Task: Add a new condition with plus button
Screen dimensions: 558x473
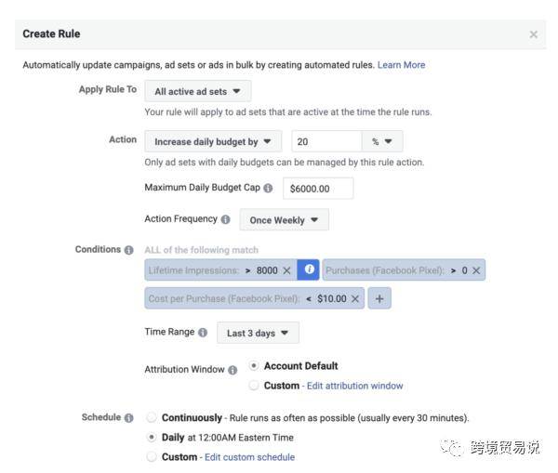Action: pos(379,299)
